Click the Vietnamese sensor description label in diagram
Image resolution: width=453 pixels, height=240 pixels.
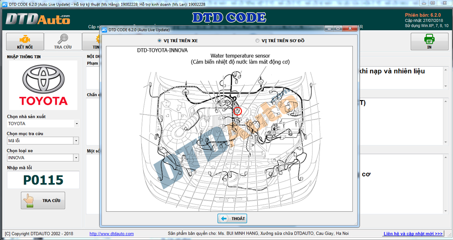240,62
